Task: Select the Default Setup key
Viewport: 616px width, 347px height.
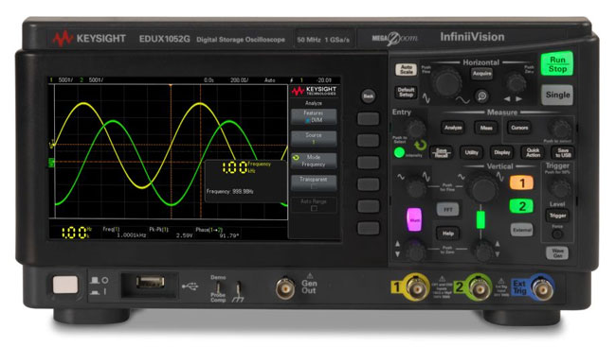Action: [406, 92]
